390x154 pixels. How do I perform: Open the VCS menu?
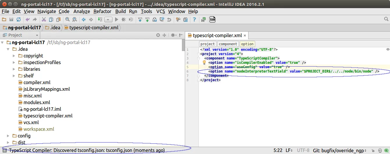coord(161,11)
